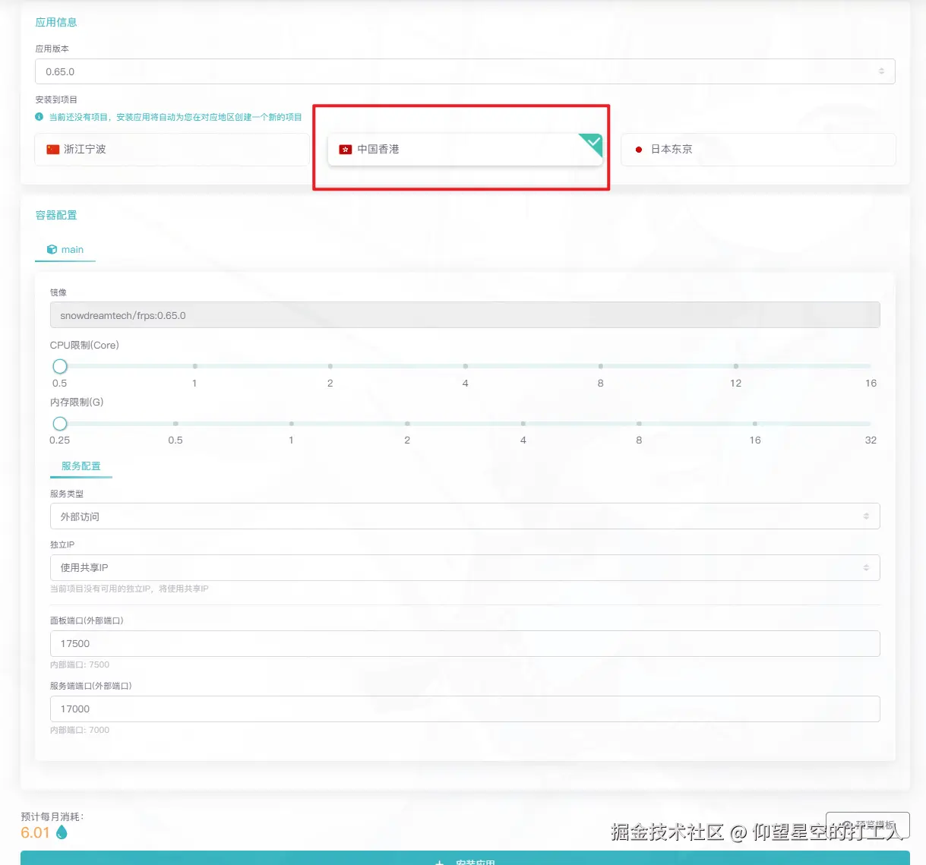Click the 安装应用 button at bottom
Image resolution: width=926 pixels, height=865 pixels.
click(465, 859)
